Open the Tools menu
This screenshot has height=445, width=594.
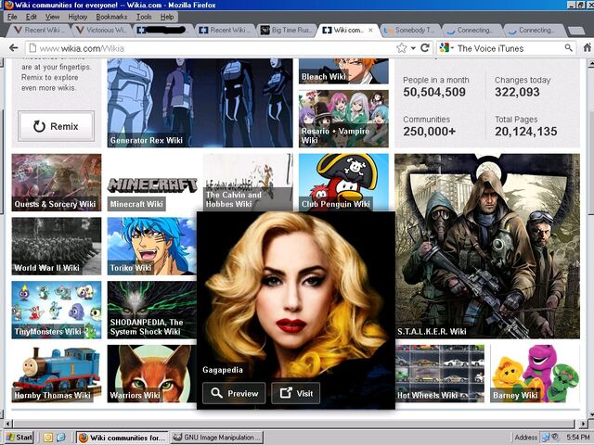144,17
